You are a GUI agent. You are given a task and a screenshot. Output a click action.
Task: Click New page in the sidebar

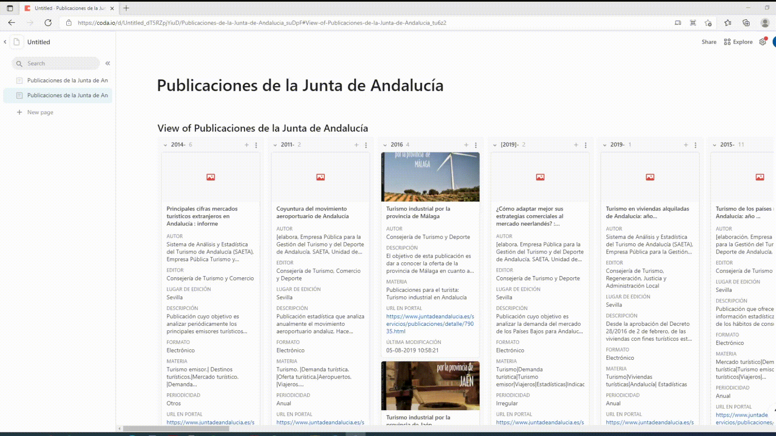tap(40, 112)
